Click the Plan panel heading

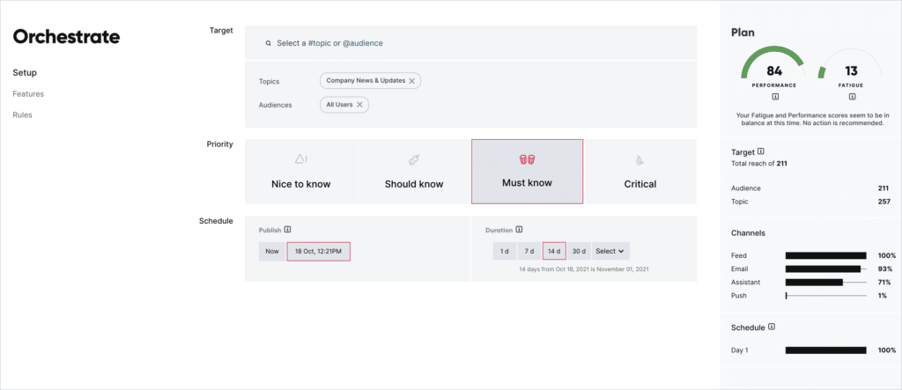click(x=743, y=33)
